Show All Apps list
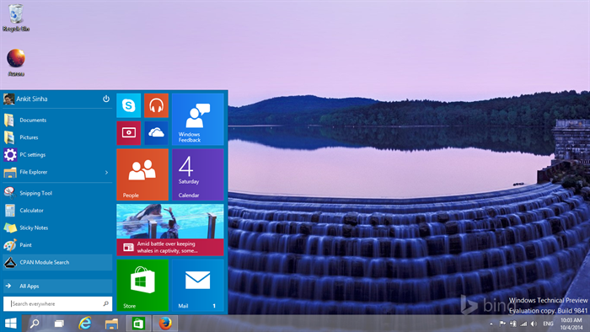The image size is (590, 332). (57, 286)
